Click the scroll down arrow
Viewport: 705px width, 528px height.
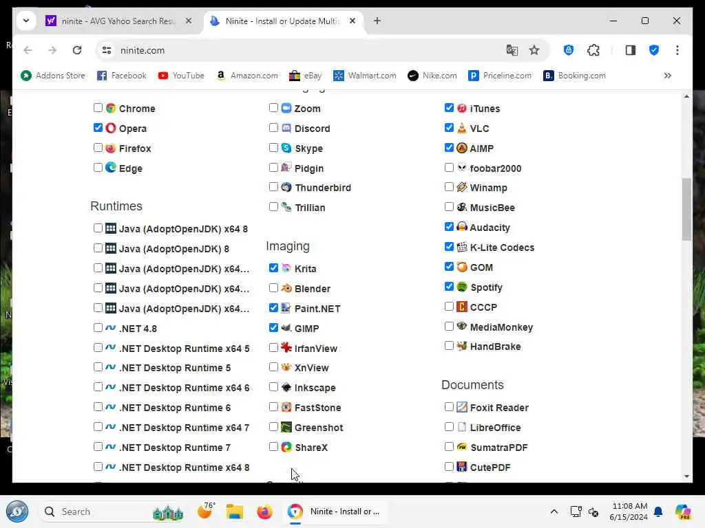pyautogui.click(x=686, y=476)
